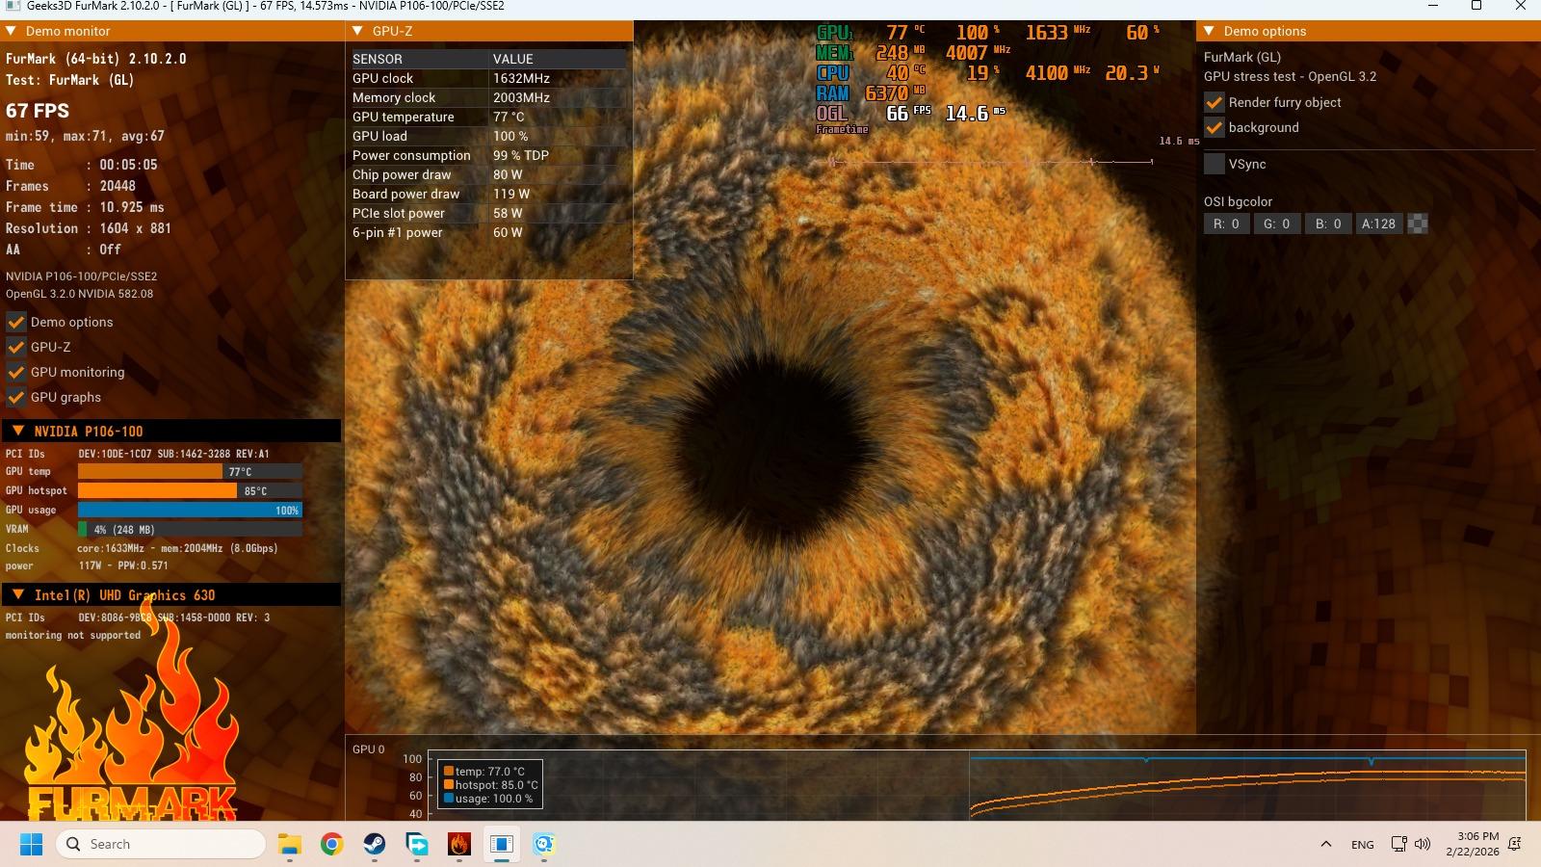This screenshot has height=867, width=1541.
Task: Show hidden system tray icons
Action: coord(1326,845)
